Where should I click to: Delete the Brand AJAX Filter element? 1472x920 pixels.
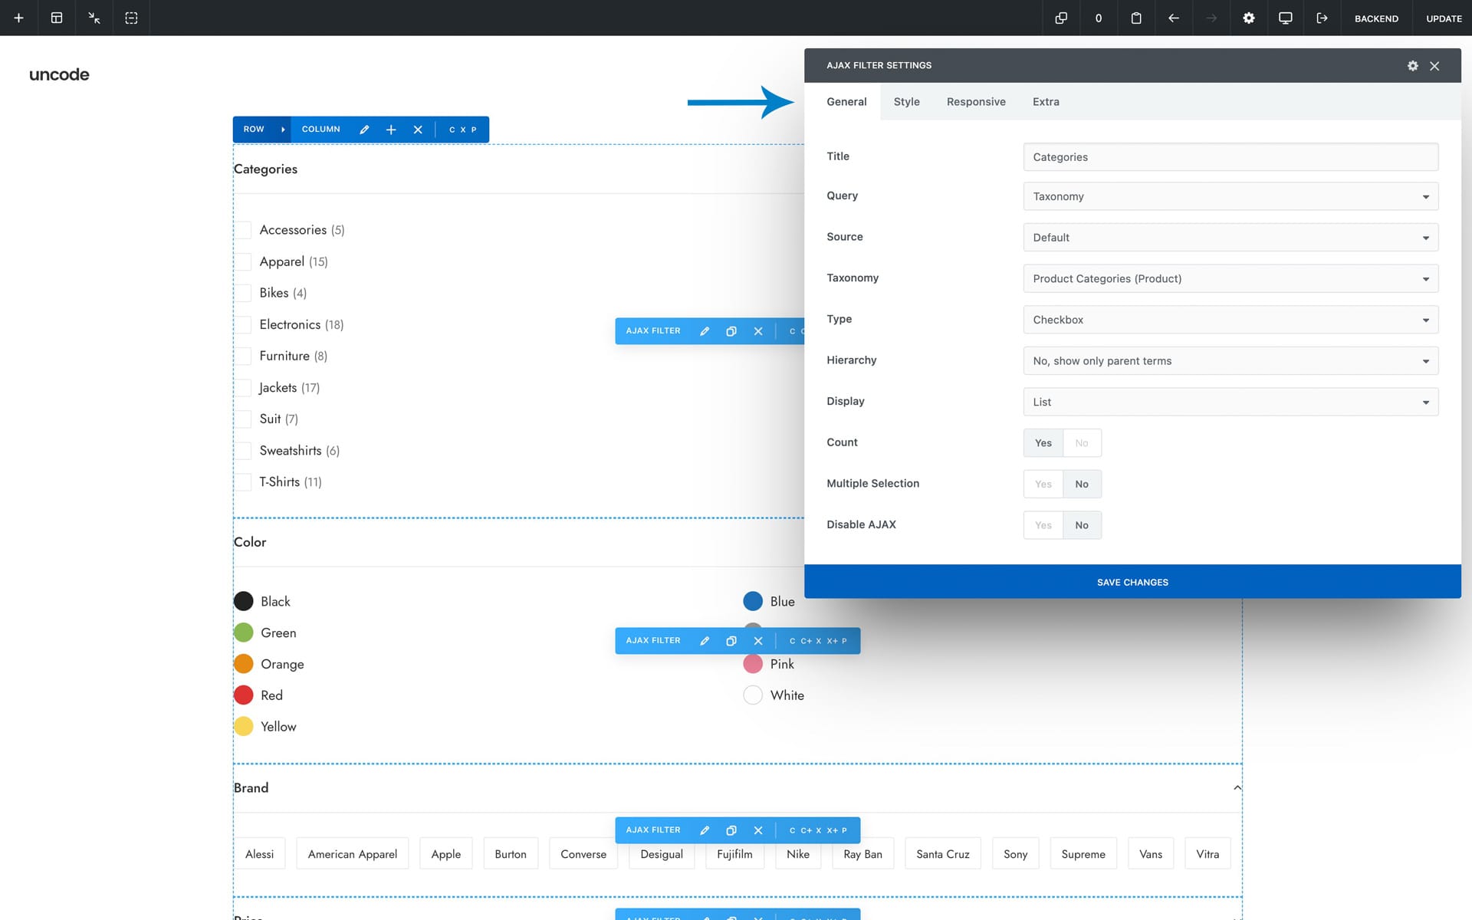(x=758, y=830)
